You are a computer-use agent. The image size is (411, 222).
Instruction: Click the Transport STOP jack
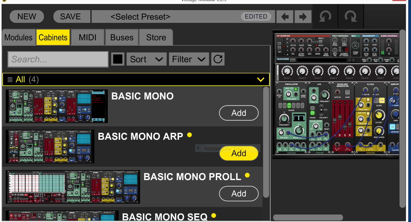(x=374, y=41)
